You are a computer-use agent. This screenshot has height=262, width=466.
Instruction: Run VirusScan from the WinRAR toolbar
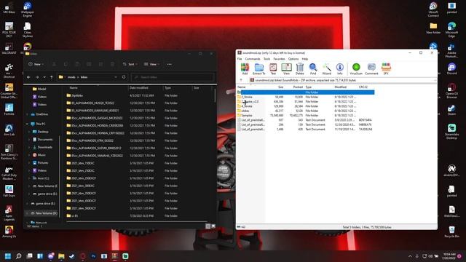[356, 68]
